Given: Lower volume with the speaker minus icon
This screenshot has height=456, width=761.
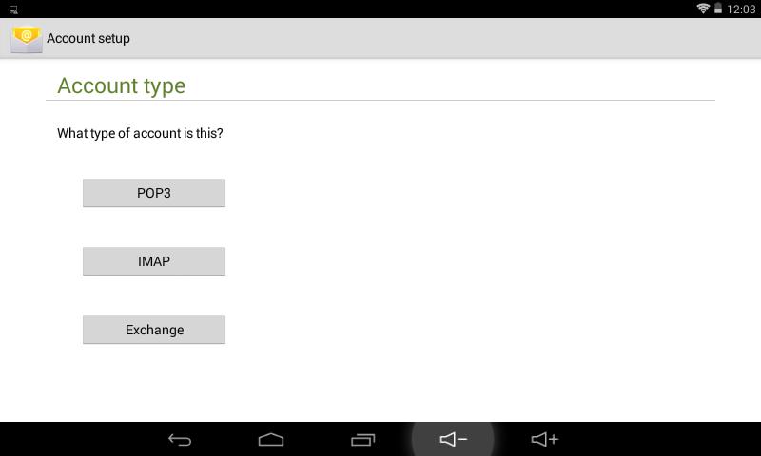Looking at the screenshot, I should tap(454, 440).
